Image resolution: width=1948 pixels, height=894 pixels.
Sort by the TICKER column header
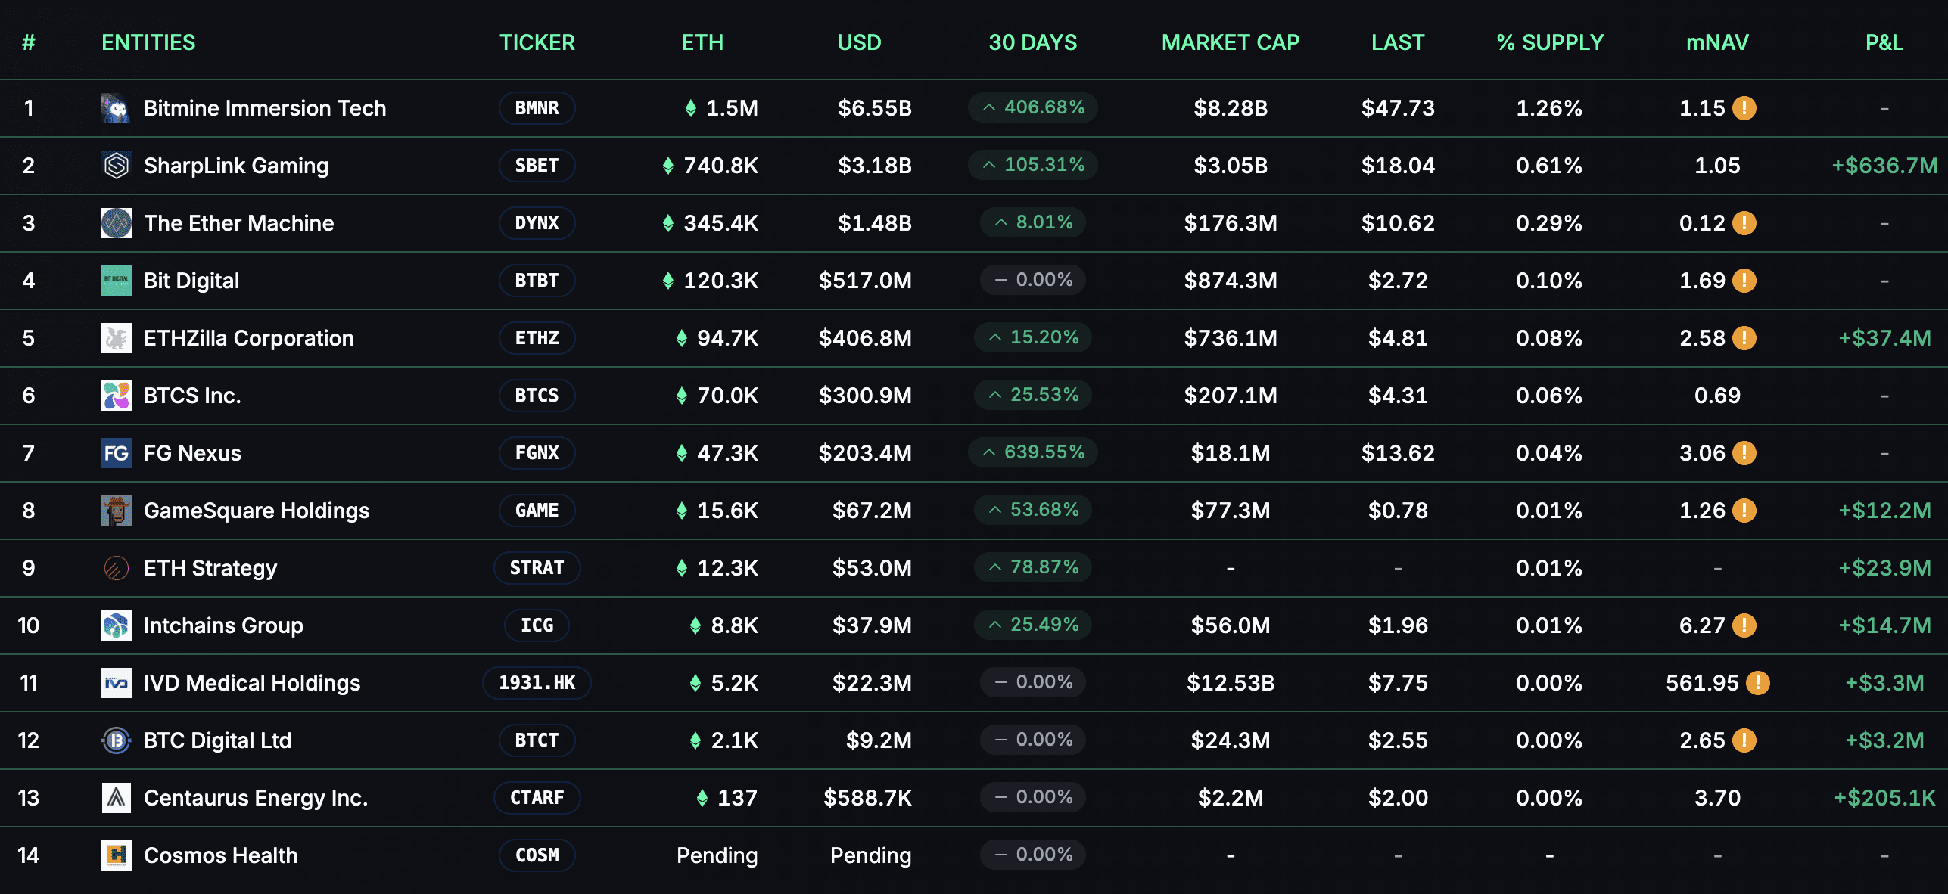pyautogui.click(x=537, y=42)
